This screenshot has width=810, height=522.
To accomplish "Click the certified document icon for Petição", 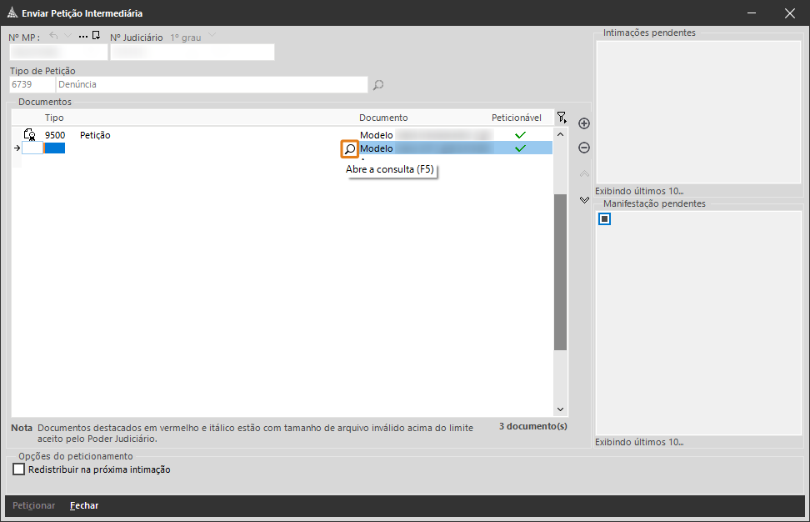I will point(30,135).
